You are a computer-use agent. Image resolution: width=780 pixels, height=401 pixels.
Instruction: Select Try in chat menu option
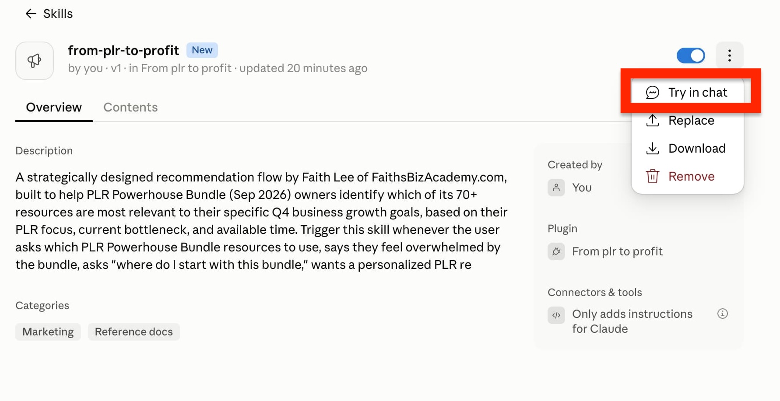pyautogui.click(x=688, y=93)
